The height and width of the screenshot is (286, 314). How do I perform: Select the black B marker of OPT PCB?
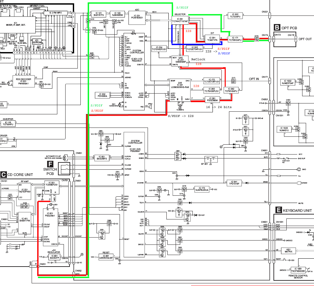[x=277, y=28]
